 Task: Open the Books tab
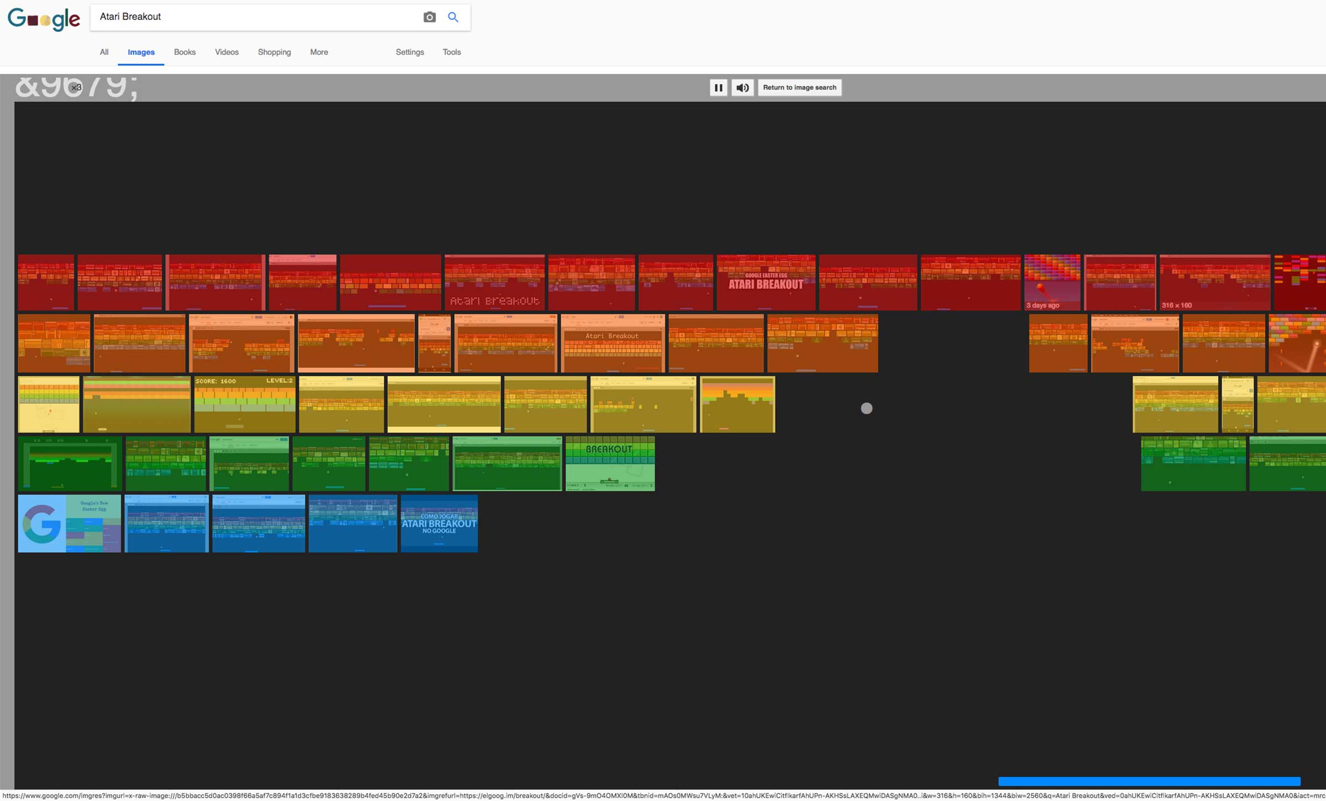[185, 52]
